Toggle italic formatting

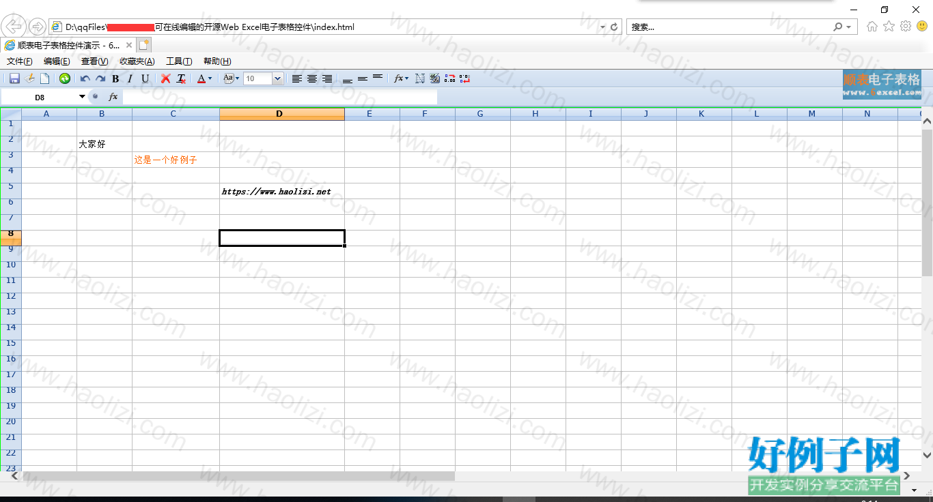click(x=130, y=78)
